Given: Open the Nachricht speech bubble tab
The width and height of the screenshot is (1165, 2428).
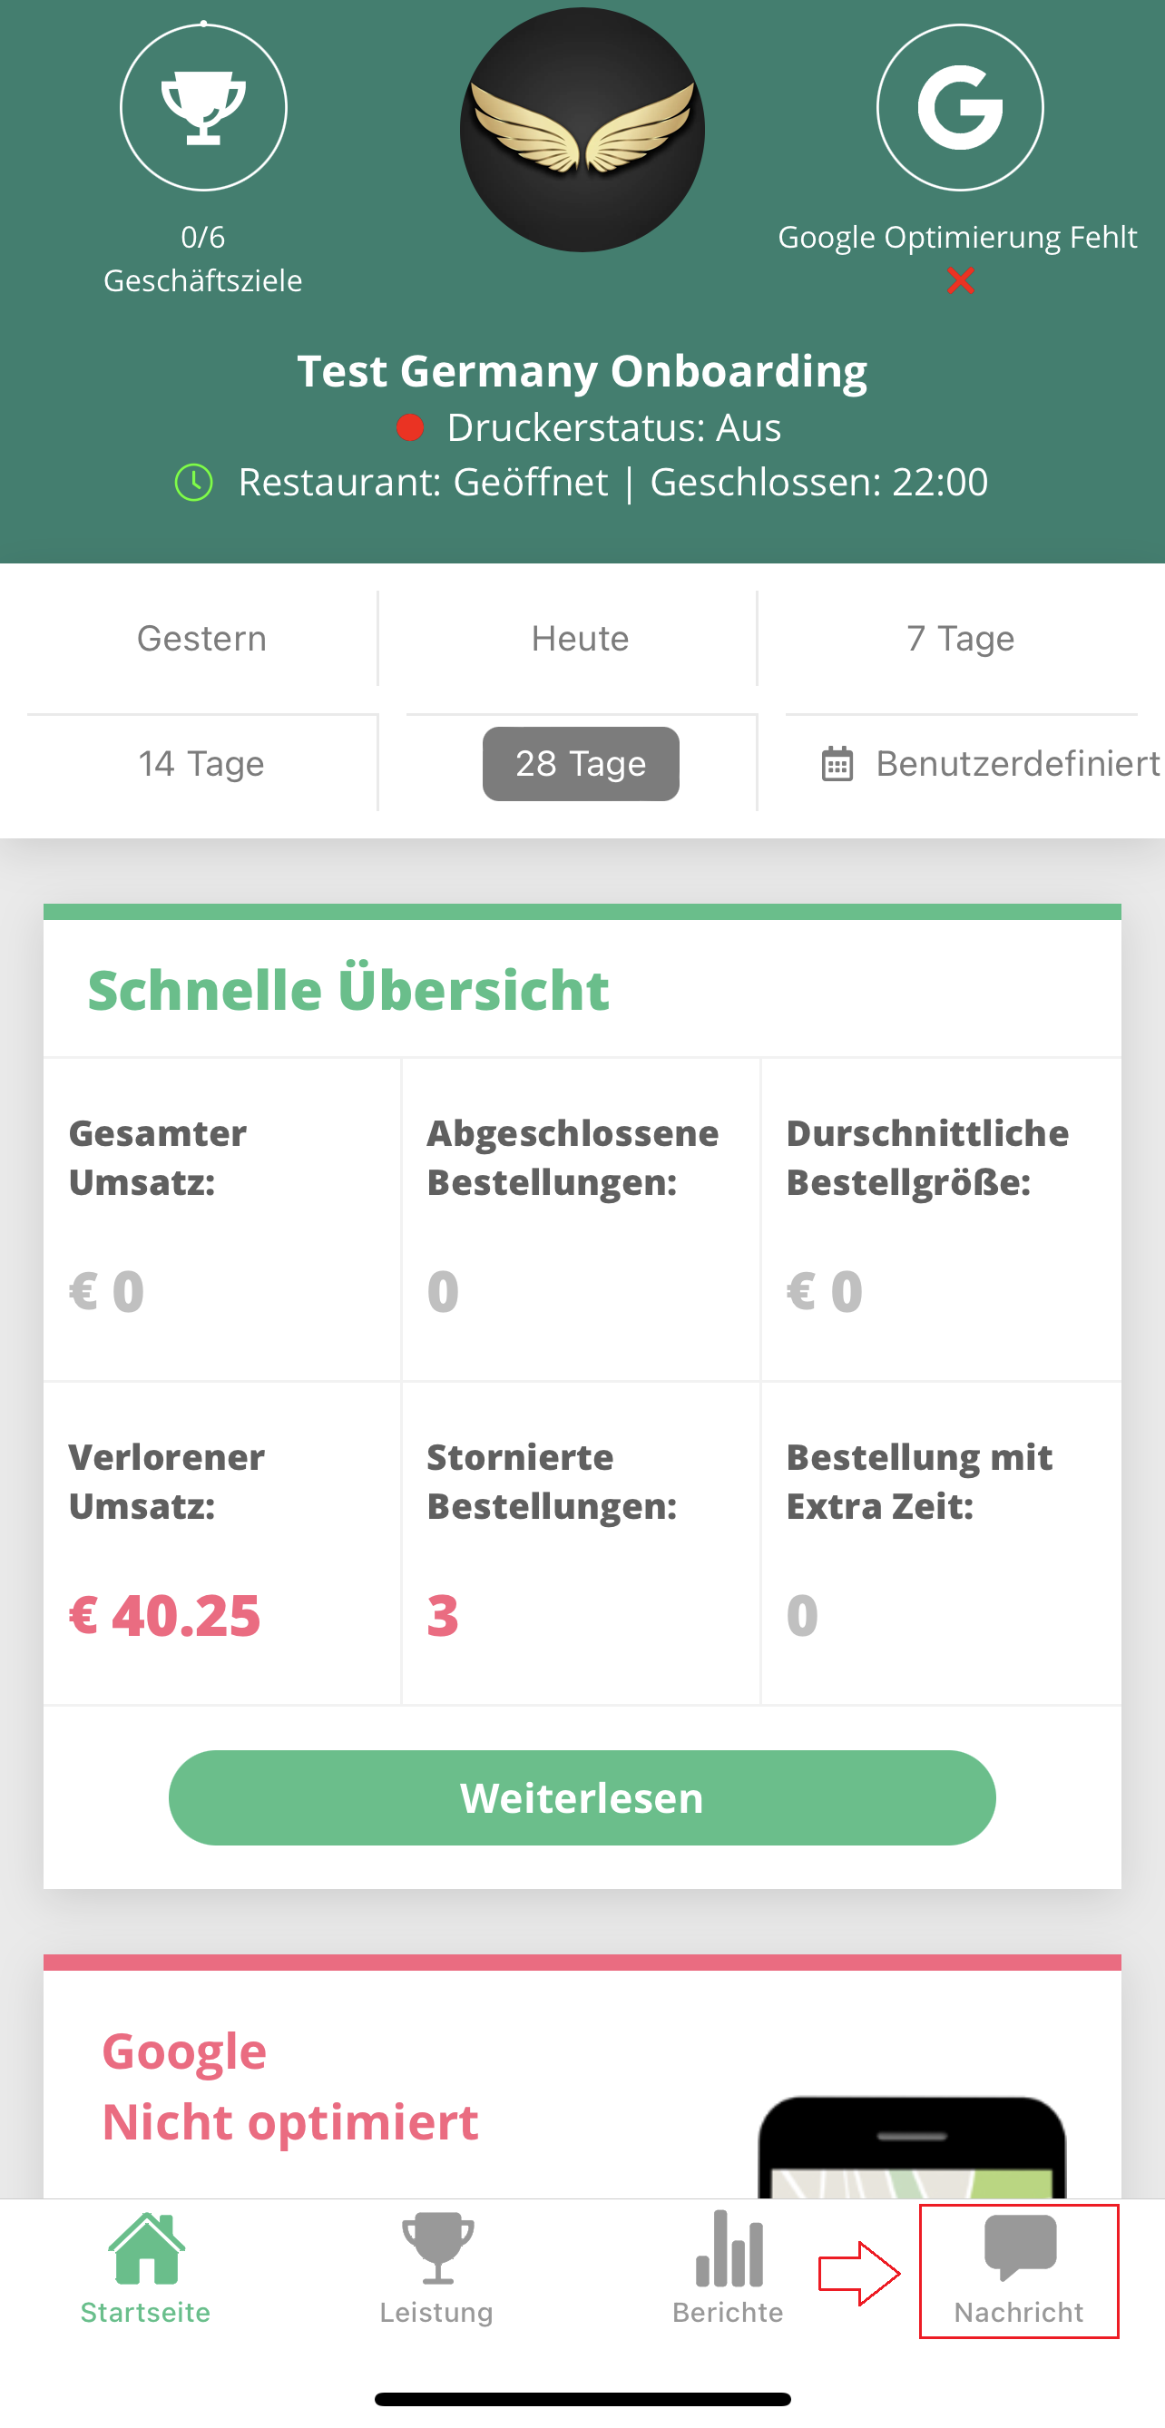Looking at the screenshot, I should click(1020, 2269).
